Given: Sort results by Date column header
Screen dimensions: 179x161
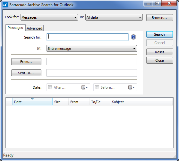Looking at the screenshot, I should pos(32,102).
